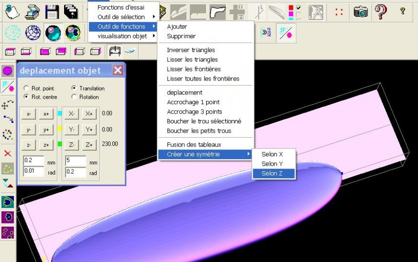This screenshot has width=418, height=262.
Task: Choose Selon Y symmetry option
Action: 274,164
